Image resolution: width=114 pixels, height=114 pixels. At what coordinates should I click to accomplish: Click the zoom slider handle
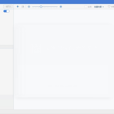pyautogui.click(x=41, y=7)
